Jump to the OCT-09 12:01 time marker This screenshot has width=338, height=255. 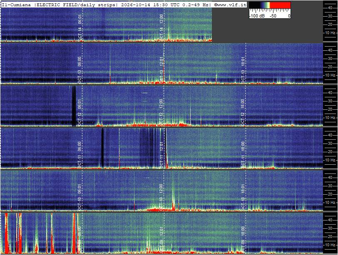[x=162, y=240]
